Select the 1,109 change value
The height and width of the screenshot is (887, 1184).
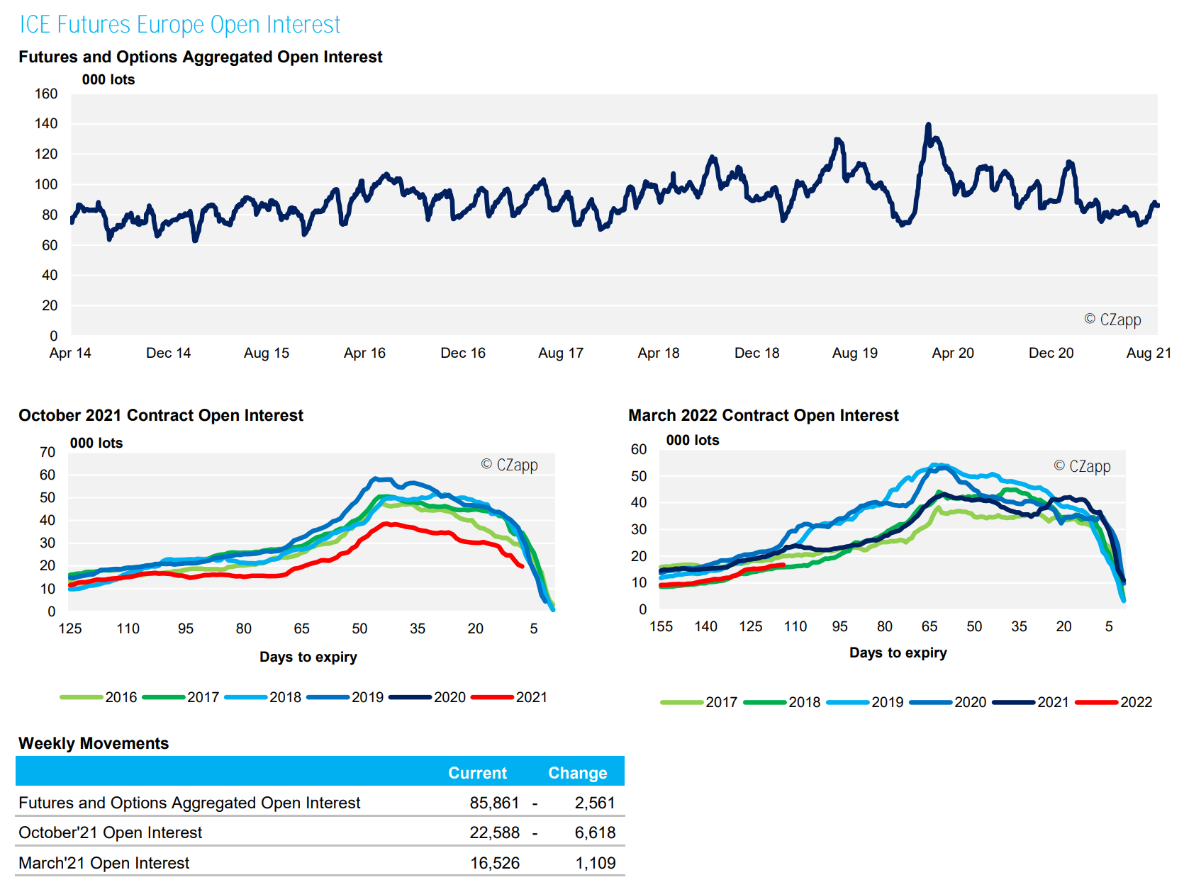pyautogui.click(x=596, y=863)
